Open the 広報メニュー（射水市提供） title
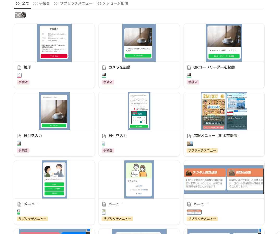 [216, 136]
